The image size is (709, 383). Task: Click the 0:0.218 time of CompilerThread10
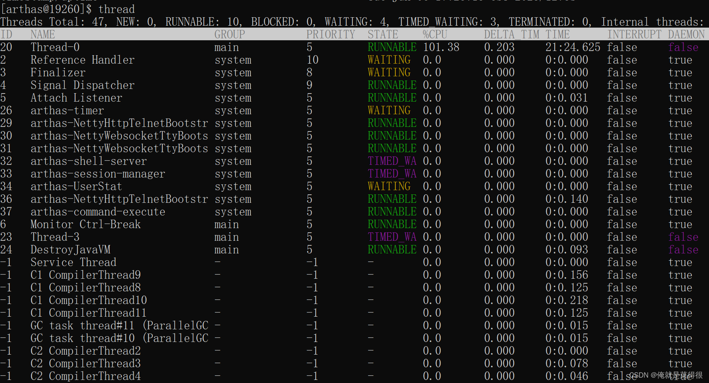point(567,300)
